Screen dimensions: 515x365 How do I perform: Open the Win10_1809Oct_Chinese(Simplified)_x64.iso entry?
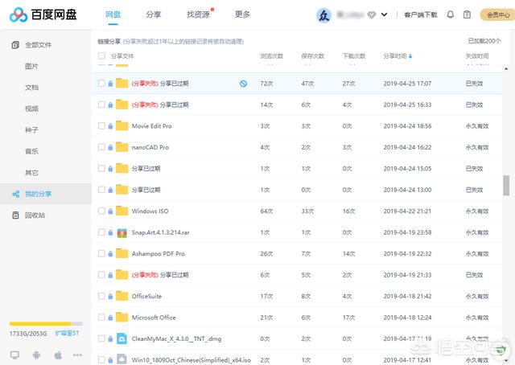[x=192, y=359]
